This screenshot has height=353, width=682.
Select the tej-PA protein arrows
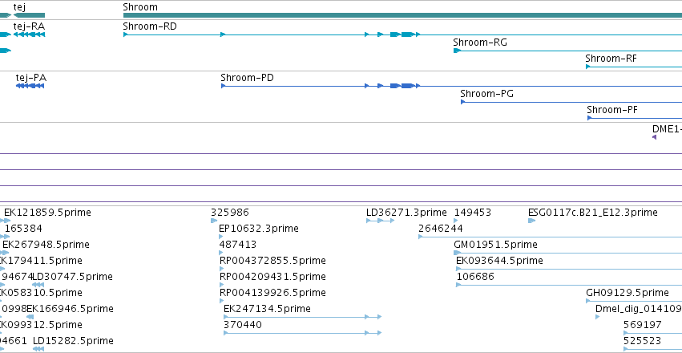click(x=30, y=86)
